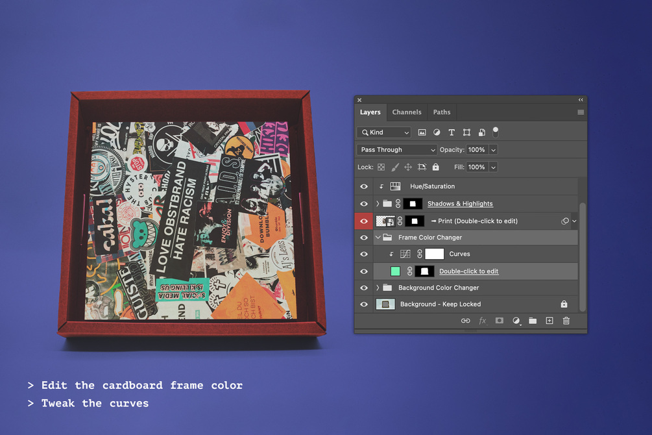This screenshot has width=652, height=435.
Task: Create new fill or adjustment layer icon
Action: click(516, 321)
